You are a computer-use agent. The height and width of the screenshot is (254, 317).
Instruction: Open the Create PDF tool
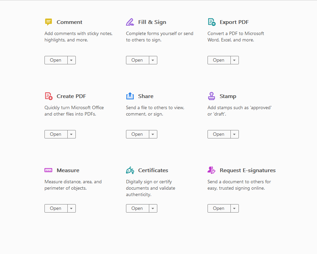[x=56, y=134]
